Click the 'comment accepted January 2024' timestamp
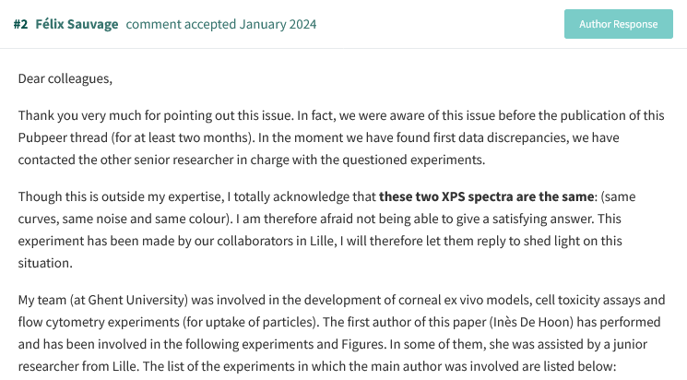 tap(220, 24)
